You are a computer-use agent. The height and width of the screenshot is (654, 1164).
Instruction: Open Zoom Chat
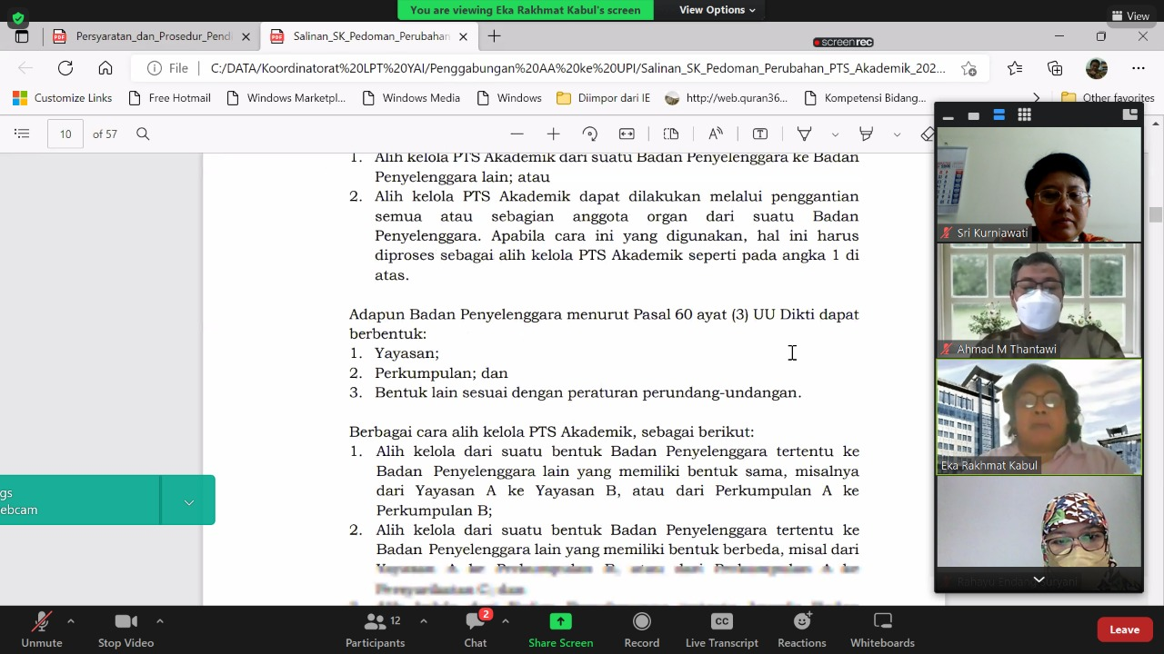[476, 629]
